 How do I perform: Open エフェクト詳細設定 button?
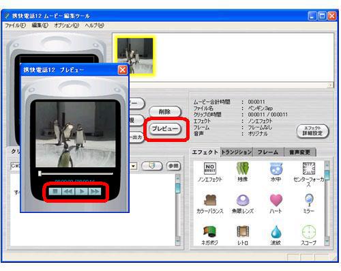pos(312,131)
